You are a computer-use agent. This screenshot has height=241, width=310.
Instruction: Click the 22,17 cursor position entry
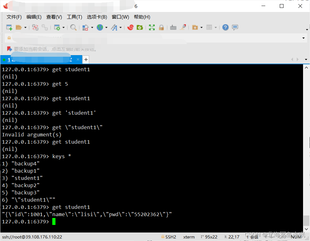point(232,237)
